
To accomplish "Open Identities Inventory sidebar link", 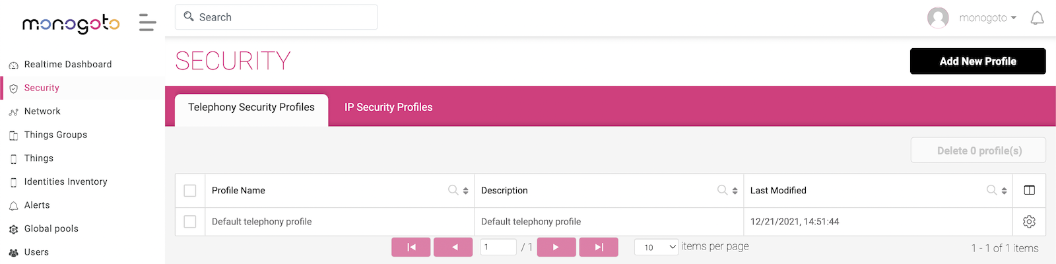I will [x=65, y=181].
